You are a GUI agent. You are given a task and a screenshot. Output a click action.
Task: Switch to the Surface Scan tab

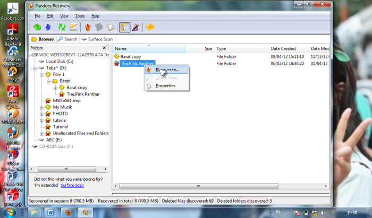tap(97, 39)
